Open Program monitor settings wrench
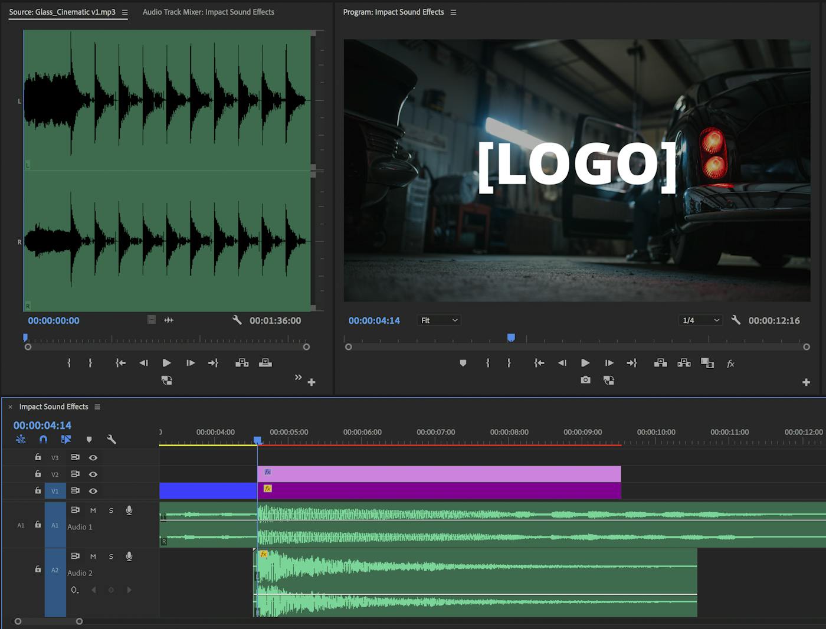826x629 pixels. coord(736,320)
